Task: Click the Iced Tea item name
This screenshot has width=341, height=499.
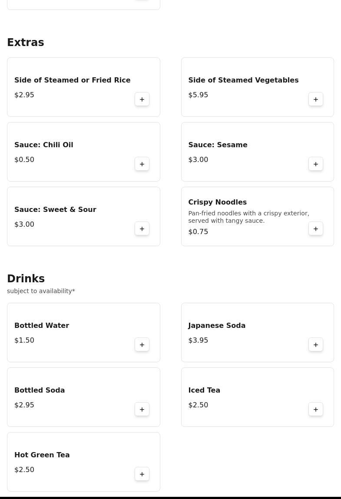Action: (204, 390)
